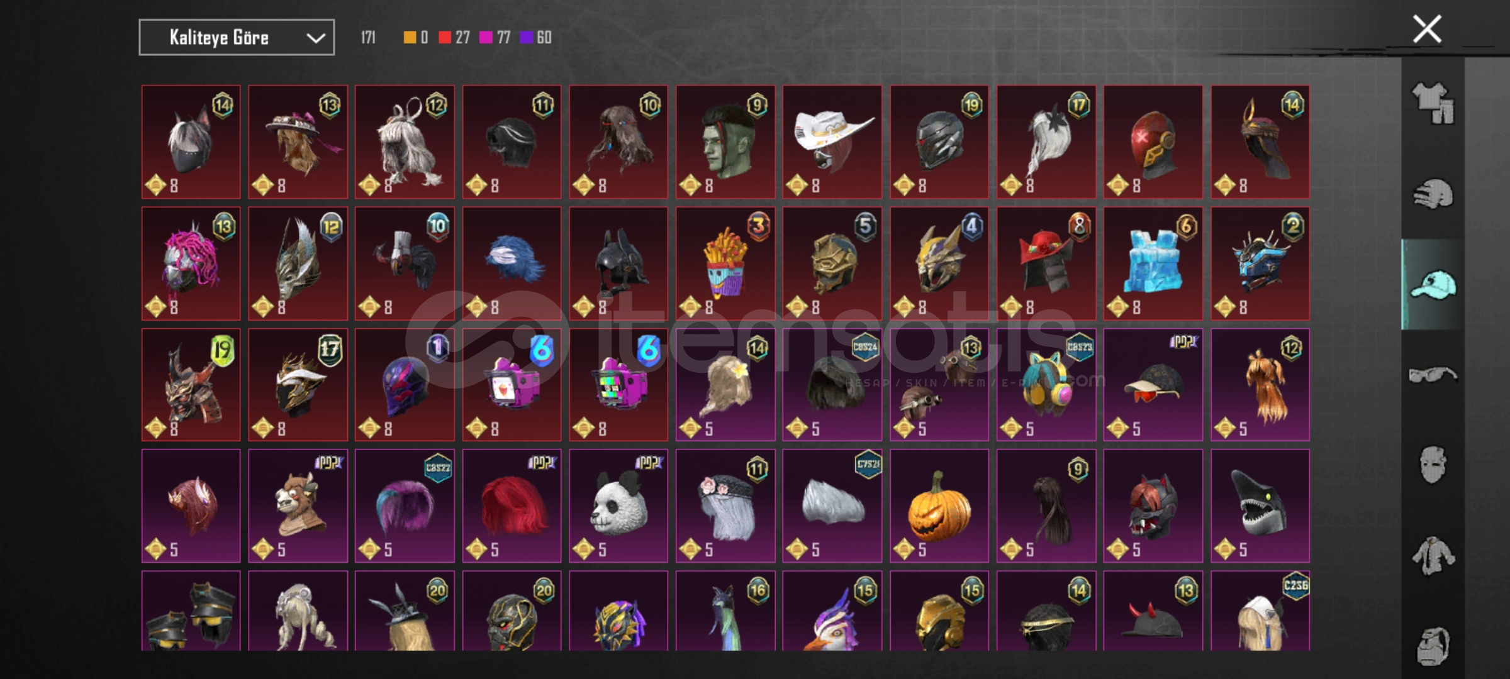Select the wolf-eared mask with level 14

pyautogui.click(x=191, y=142)
